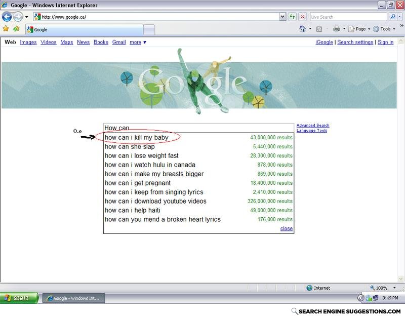Viewport: 405px width, 317px height.
Task: Open Google Videos link
Action: click(48, 42)
